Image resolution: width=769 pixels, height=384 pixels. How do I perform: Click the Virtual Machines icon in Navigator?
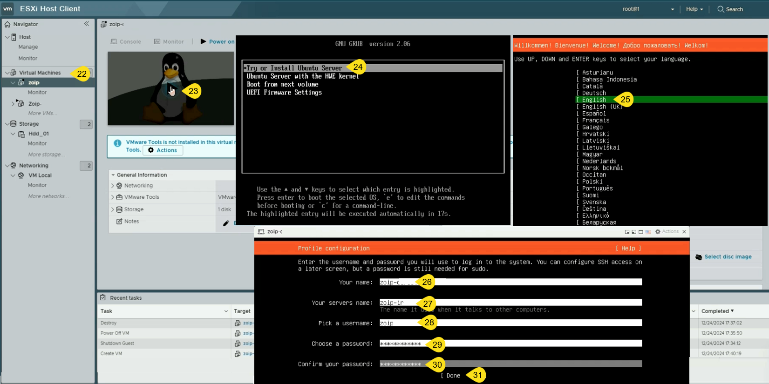click(14, 73)
